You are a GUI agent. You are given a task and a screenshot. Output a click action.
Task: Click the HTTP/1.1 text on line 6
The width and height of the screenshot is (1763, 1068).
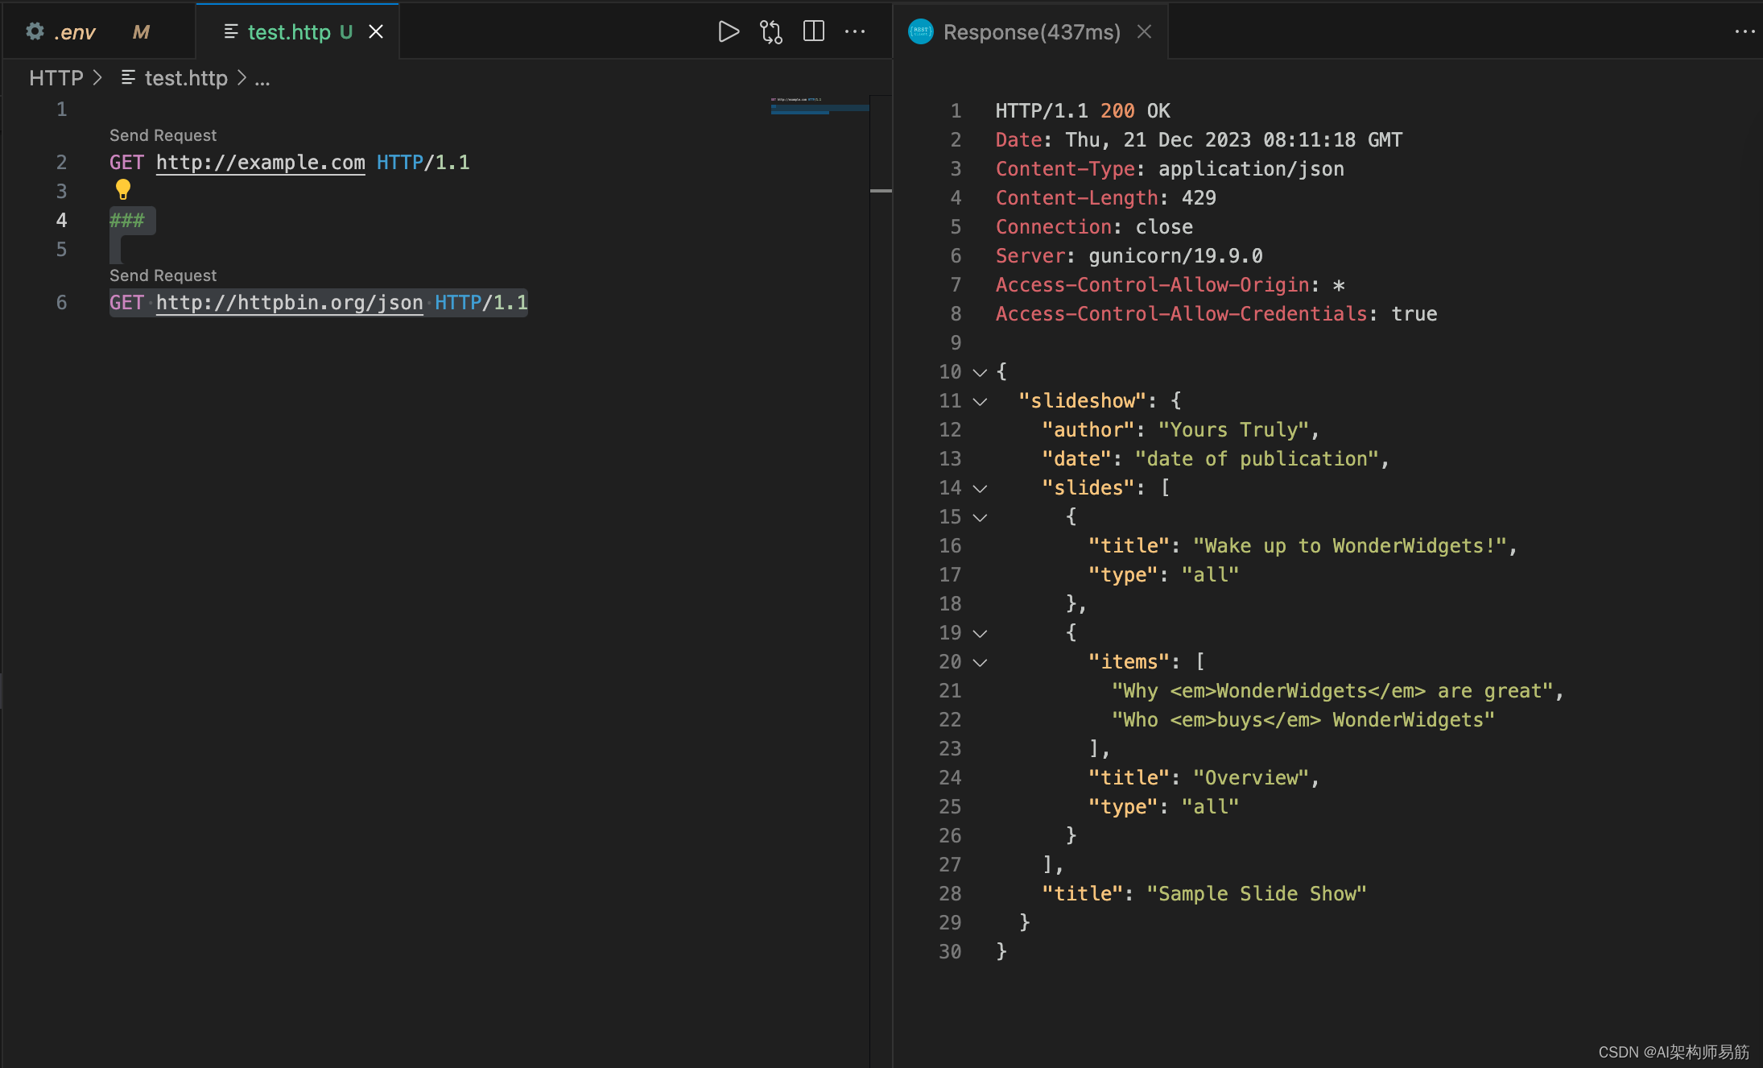(481, 303)
